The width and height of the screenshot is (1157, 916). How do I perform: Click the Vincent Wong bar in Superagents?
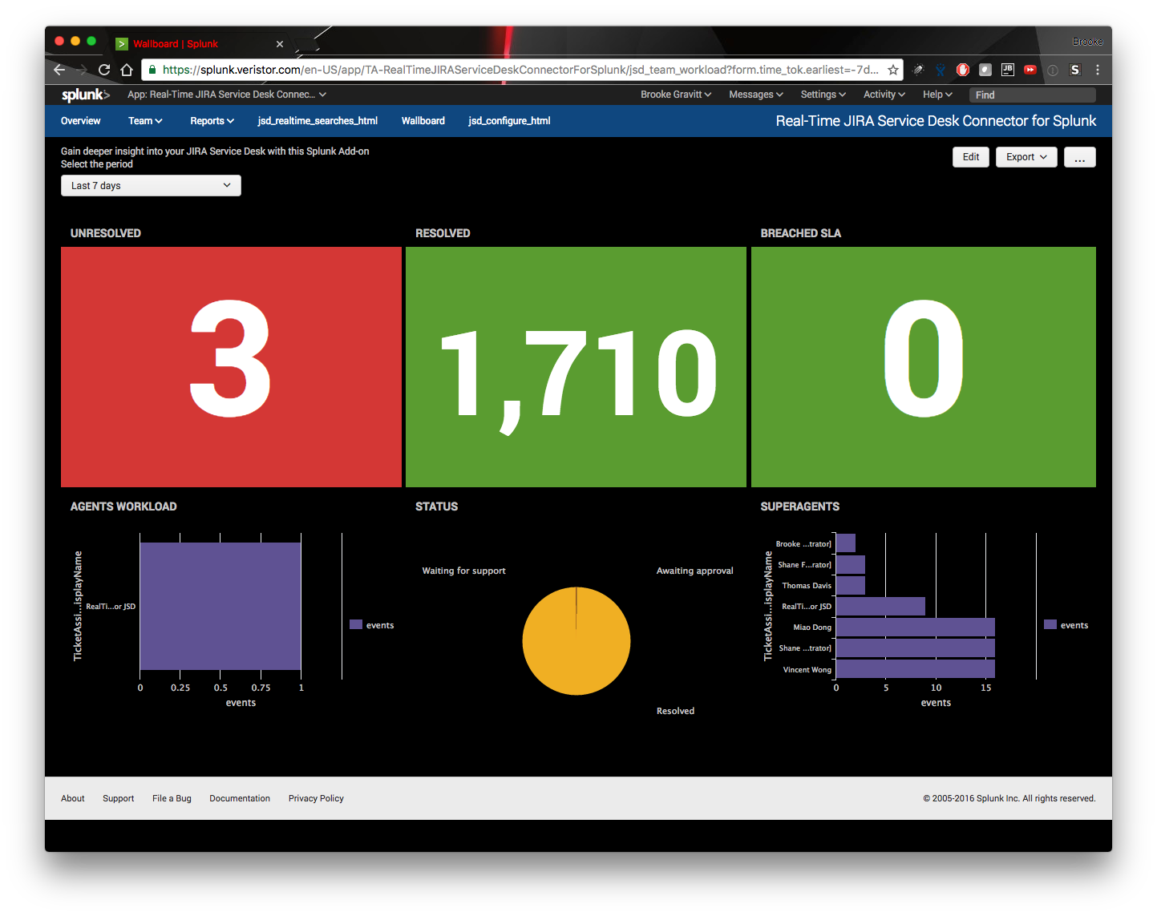pos(916,668)
